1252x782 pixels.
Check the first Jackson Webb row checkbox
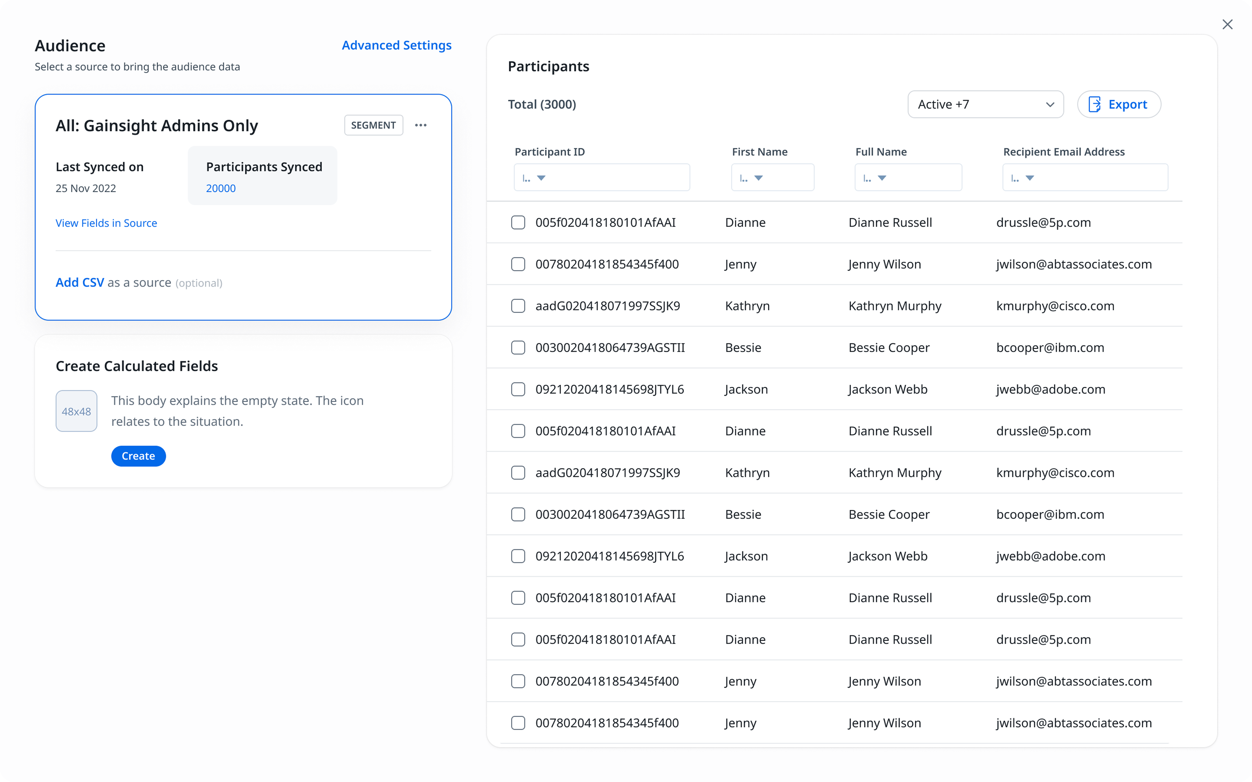tap(518, 390)
